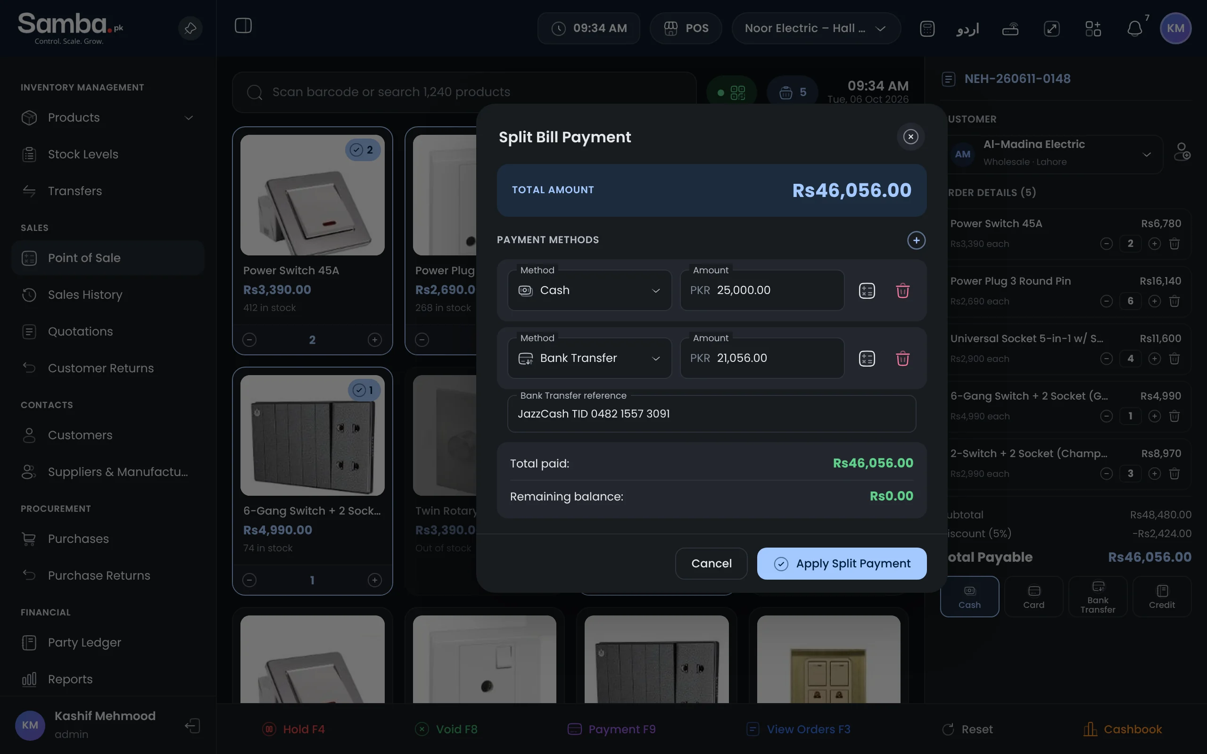Select Cash payment option in order panel
The image size is (1207, 754).
pyautogui.click(x=969, y=597)
